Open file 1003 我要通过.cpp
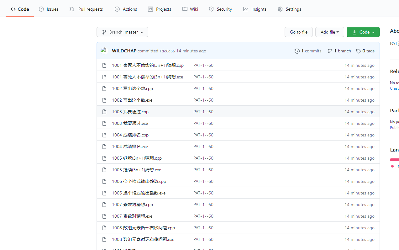This screenshot has width=399, height=250. tap(130, 112)
